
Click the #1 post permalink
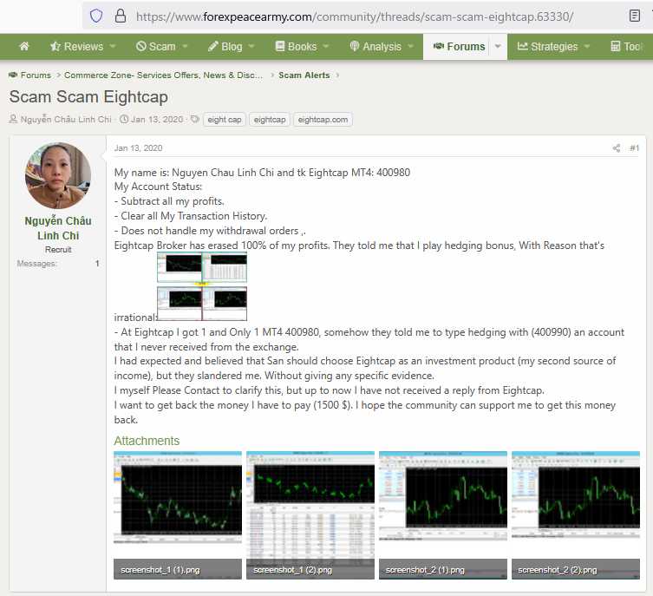click(x=634, y=147)
